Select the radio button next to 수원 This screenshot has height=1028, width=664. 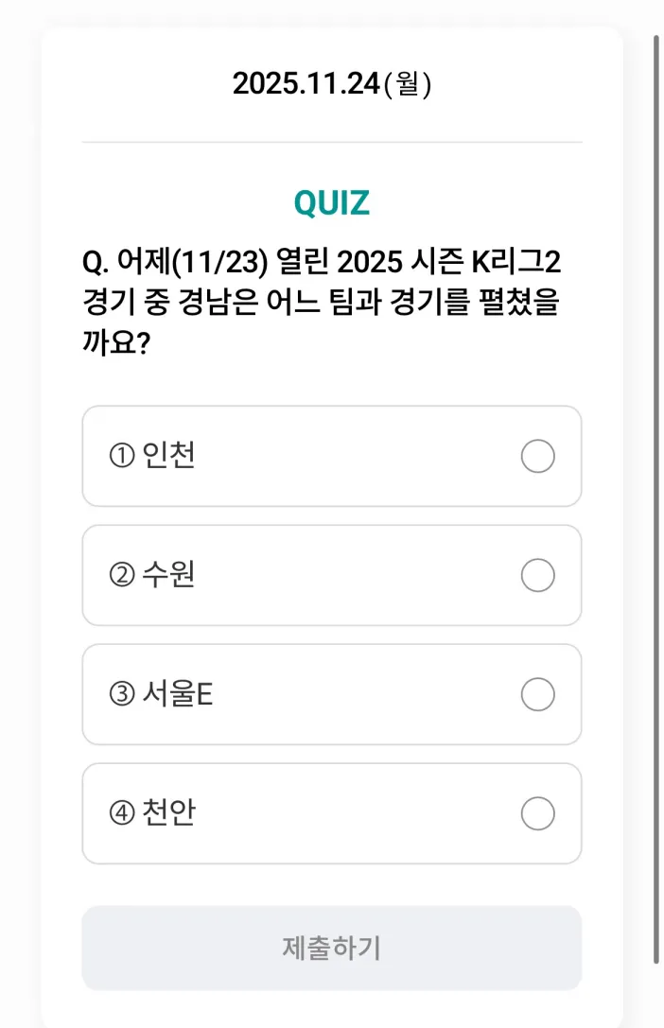537,576
